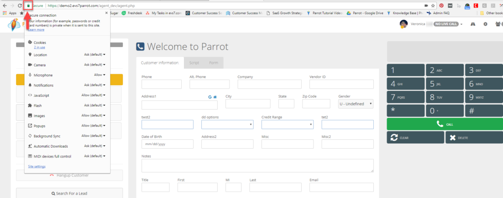Click the camera icon in the address bar
This screenshot has height=198, width=503.
(426, 5)
